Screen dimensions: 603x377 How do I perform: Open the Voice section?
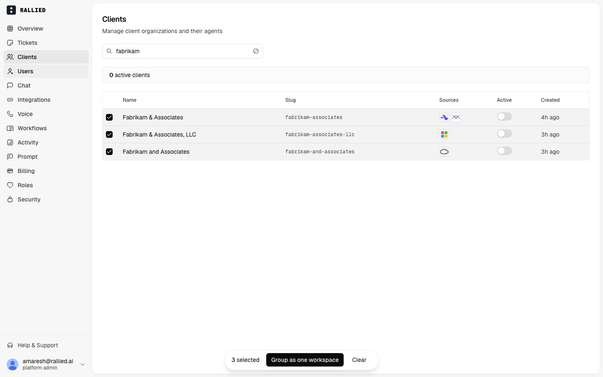pos(46,114)
